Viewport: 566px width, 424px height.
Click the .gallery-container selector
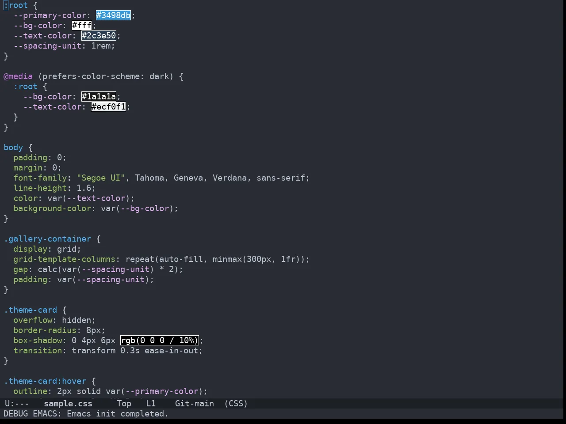[47, 239]
